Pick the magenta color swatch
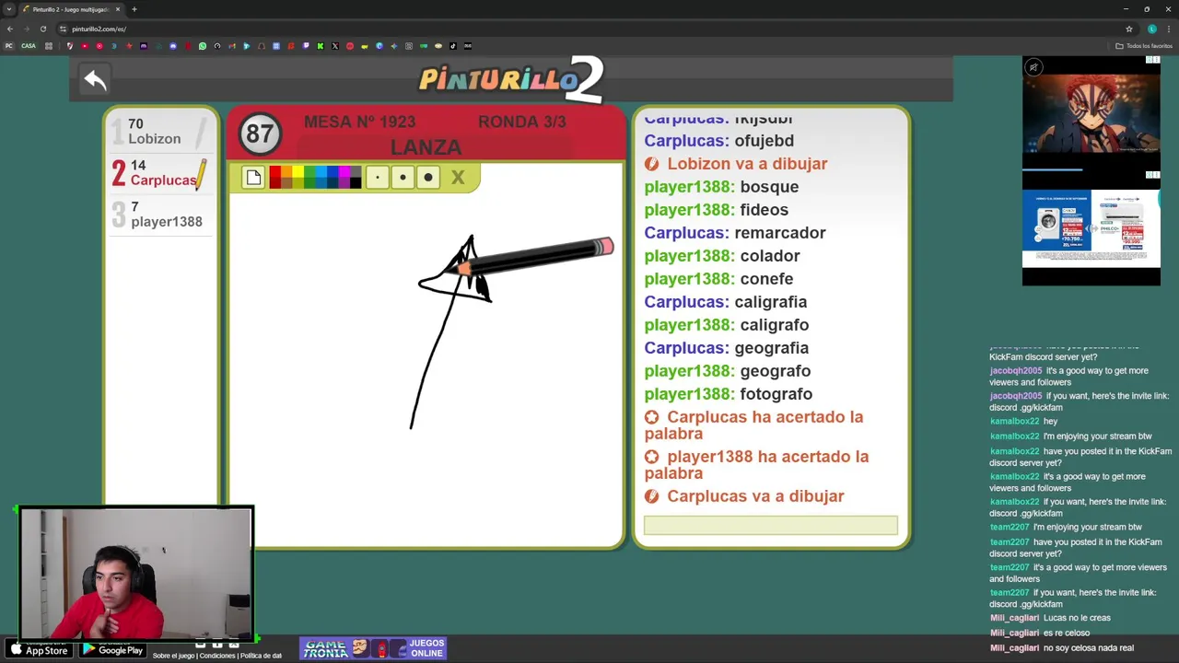 [344, 171]
